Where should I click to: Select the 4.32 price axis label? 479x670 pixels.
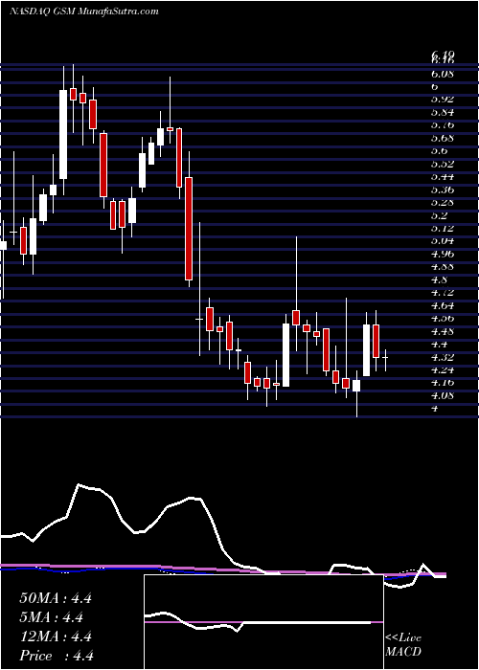click(x=443, y=357)
